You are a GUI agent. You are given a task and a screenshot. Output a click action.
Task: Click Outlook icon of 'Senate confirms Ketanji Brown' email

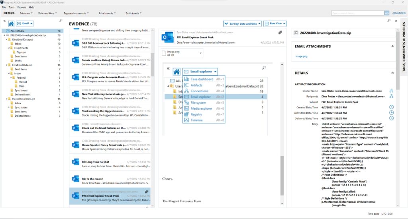75,60
